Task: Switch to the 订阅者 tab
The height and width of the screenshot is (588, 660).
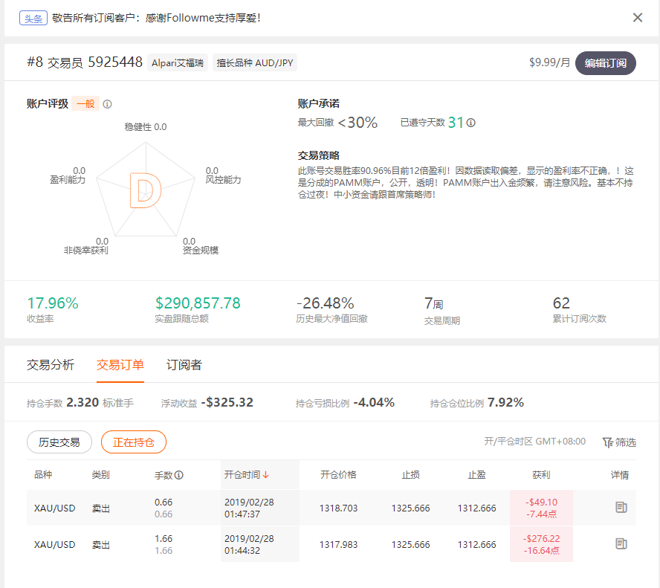Action: 184,364
